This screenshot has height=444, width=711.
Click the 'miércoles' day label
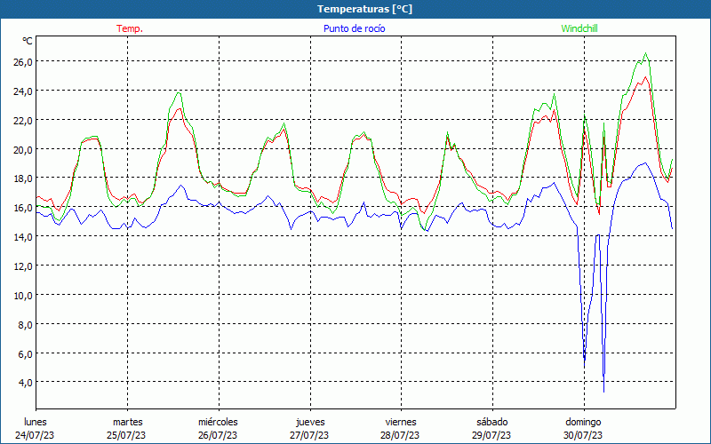click(x=218, y=422)
